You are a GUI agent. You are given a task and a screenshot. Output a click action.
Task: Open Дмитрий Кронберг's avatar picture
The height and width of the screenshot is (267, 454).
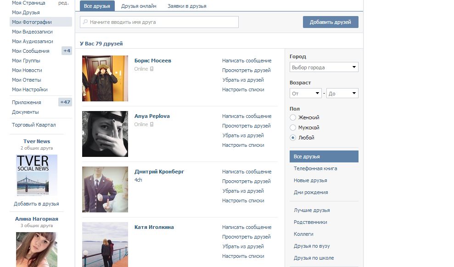click(105, 189)
